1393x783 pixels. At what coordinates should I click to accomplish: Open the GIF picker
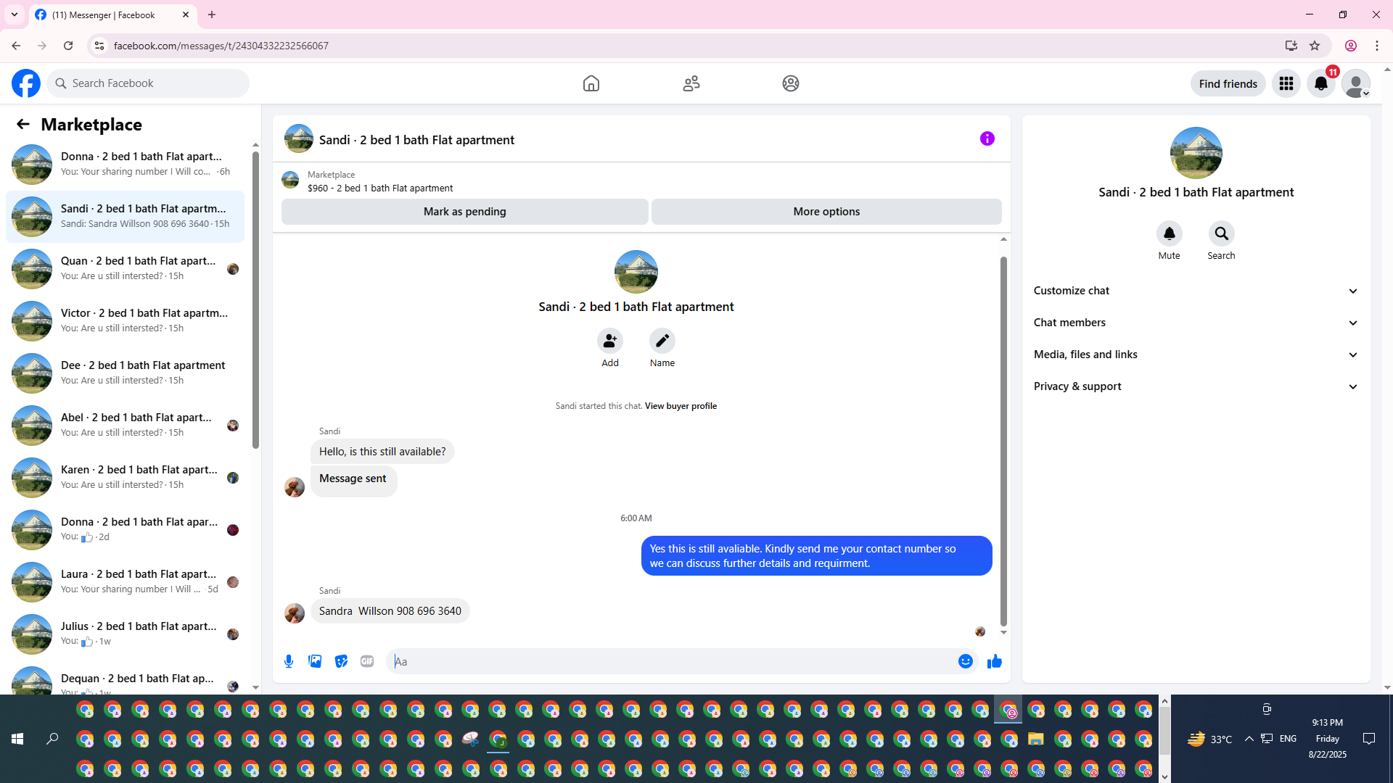pyautogui.click(x=367, y=661)
